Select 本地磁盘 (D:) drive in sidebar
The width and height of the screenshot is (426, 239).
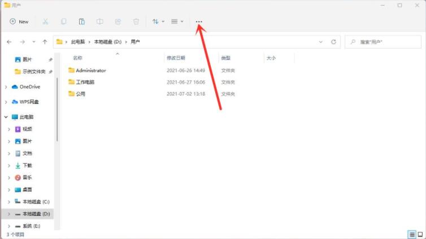pyautogui.click(x=36, y=214)
